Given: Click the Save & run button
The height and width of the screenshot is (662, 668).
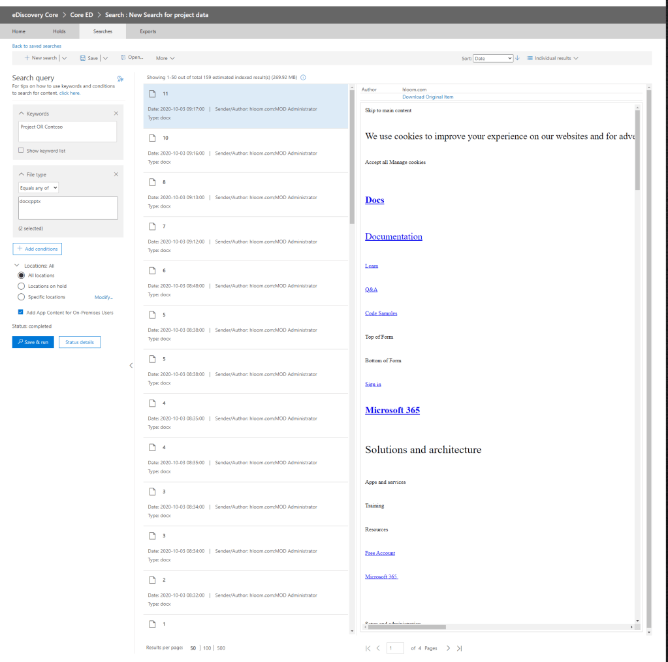Looking at the screenshot, I should click(33, 342).
